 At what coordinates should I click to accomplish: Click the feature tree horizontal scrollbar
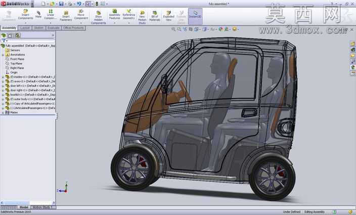pos(28,202)
